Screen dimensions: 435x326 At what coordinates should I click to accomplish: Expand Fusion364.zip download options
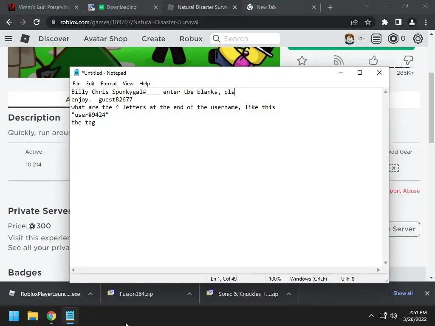(x=189, y=294)
